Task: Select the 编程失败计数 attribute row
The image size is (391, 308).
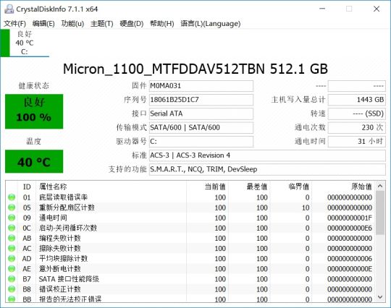Action: tap(190, 239)
